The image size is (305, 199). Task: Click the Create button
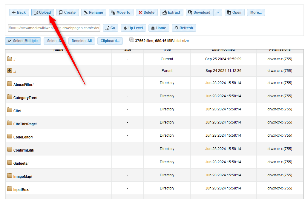[68, 12]
